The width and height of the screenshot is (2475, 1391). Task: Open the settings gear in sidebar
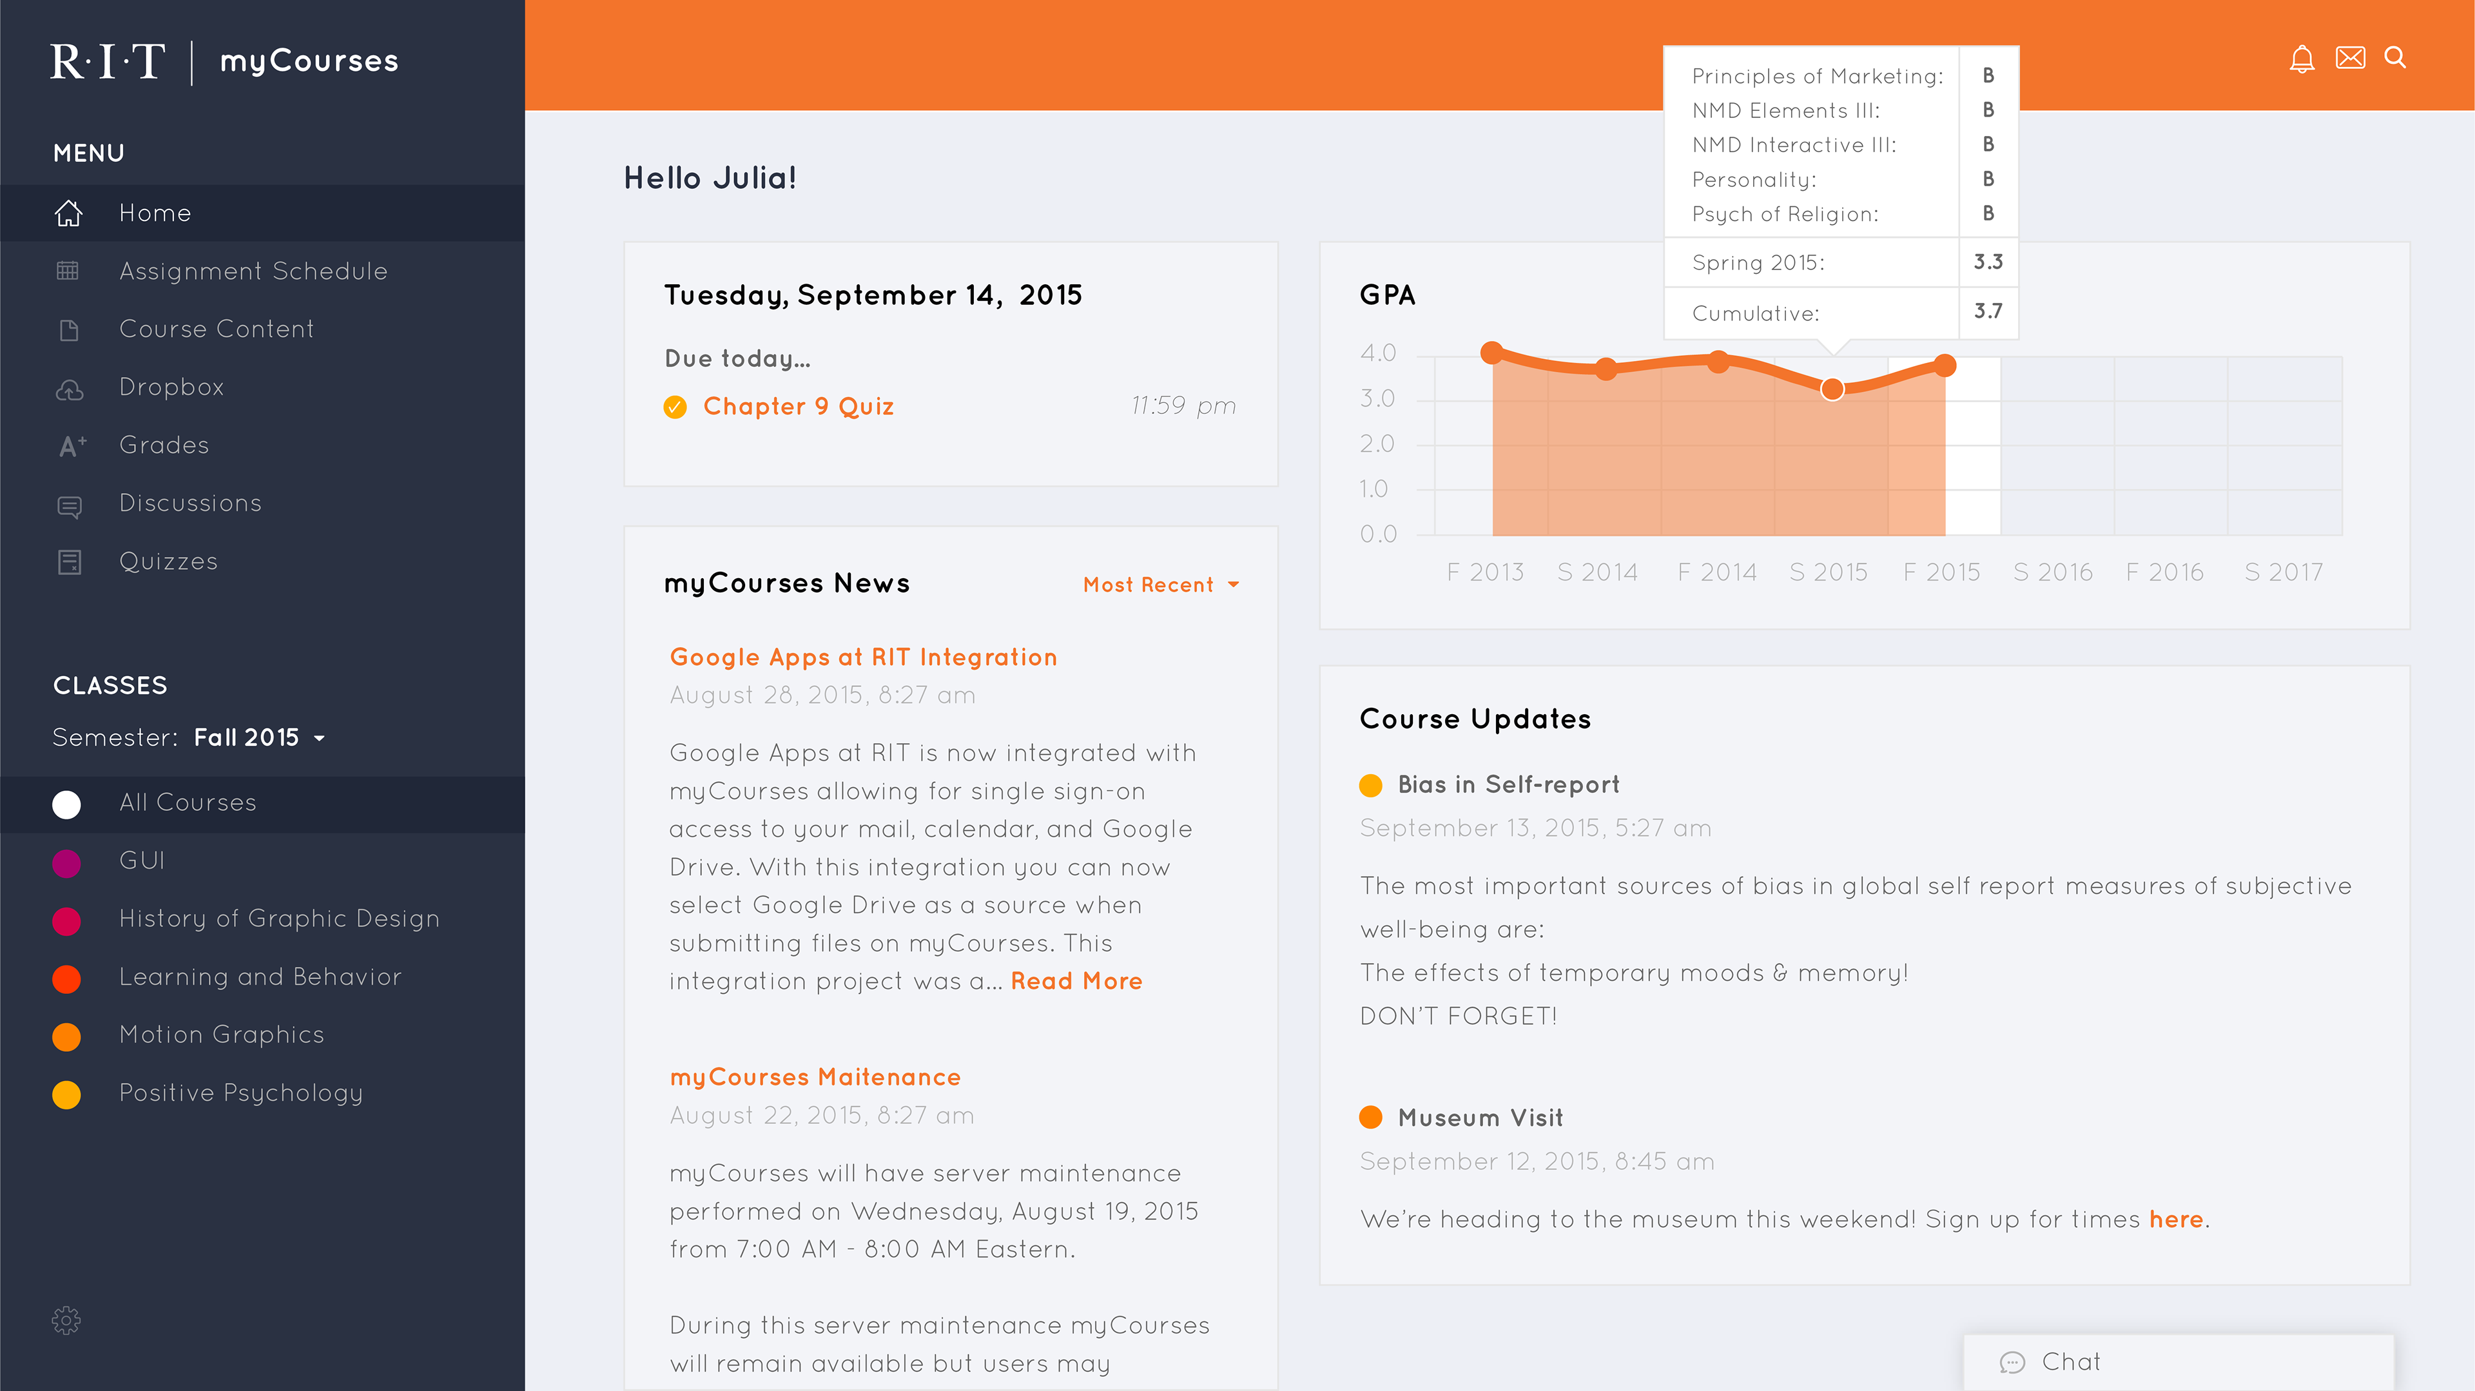point(66,1320)
